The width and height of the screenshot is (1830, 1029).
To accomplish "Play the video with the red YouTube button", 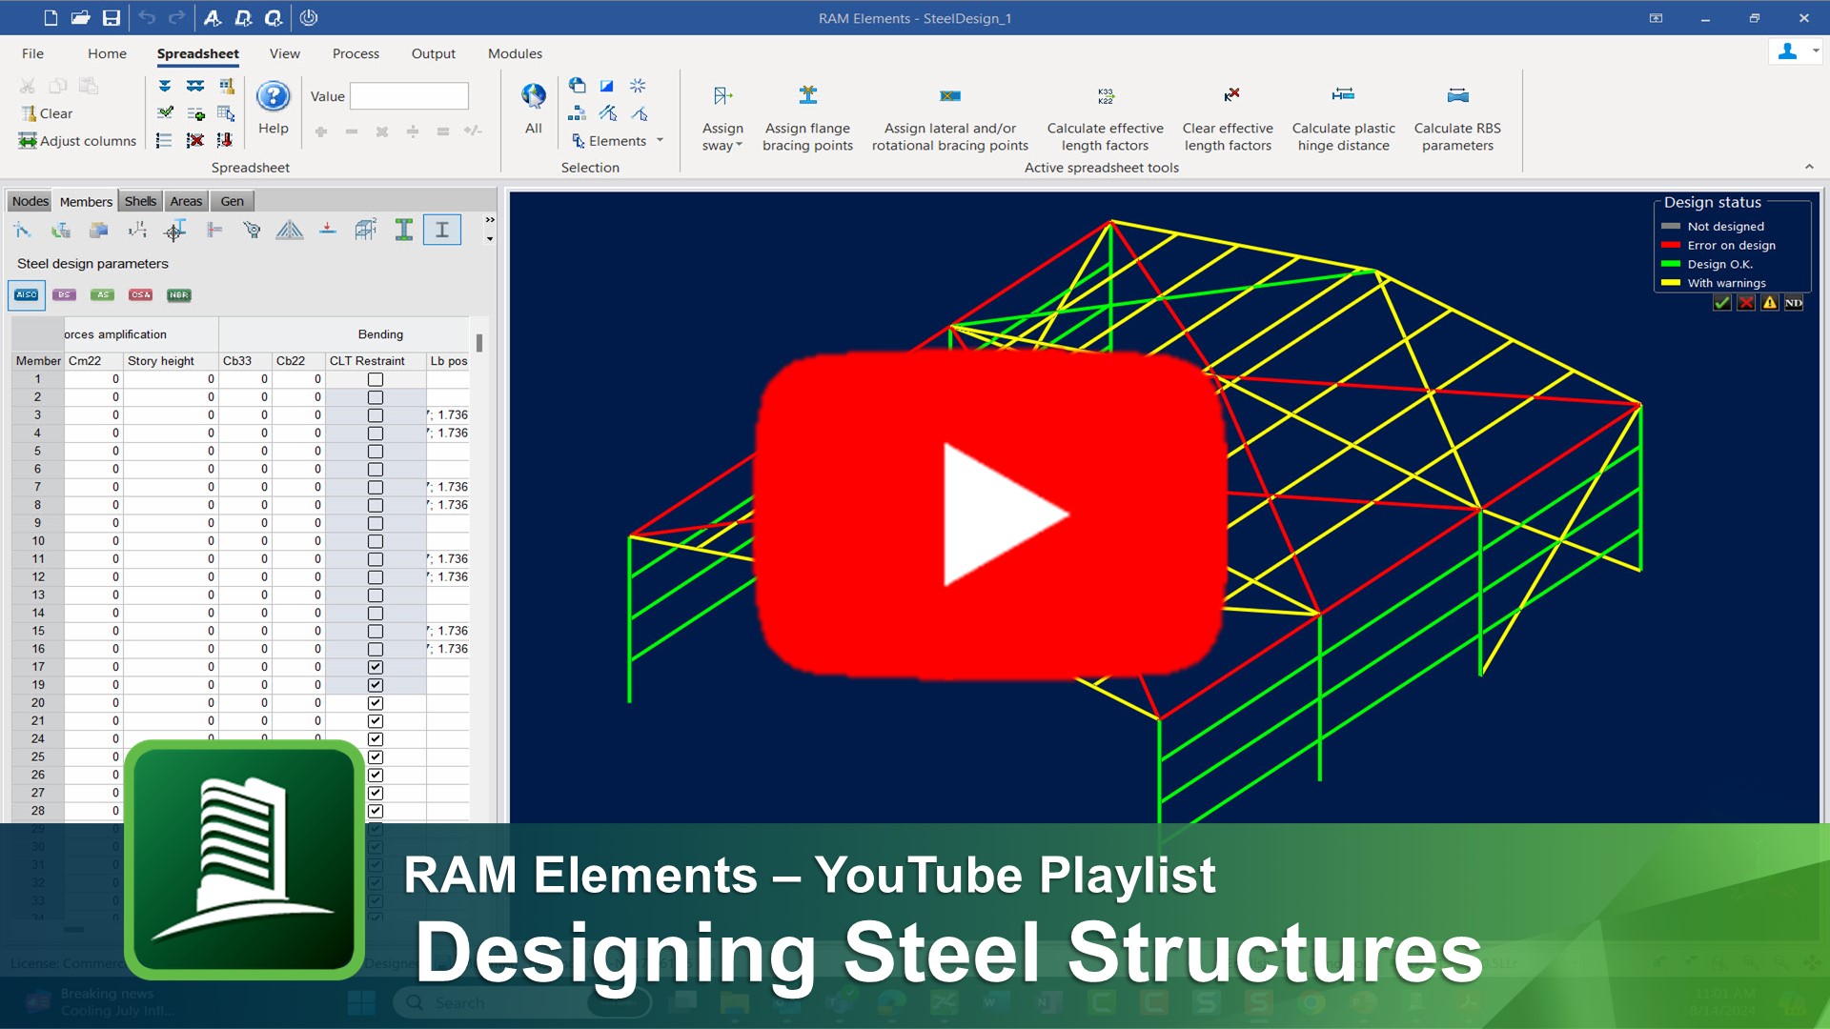I will pyautogui.click(x=990, y=514).
